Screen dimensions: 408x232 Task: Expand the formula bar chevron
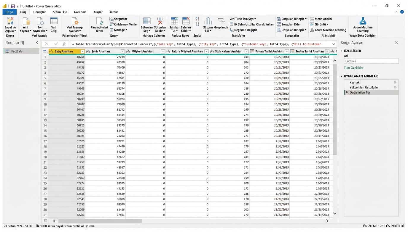coord(334,44)
